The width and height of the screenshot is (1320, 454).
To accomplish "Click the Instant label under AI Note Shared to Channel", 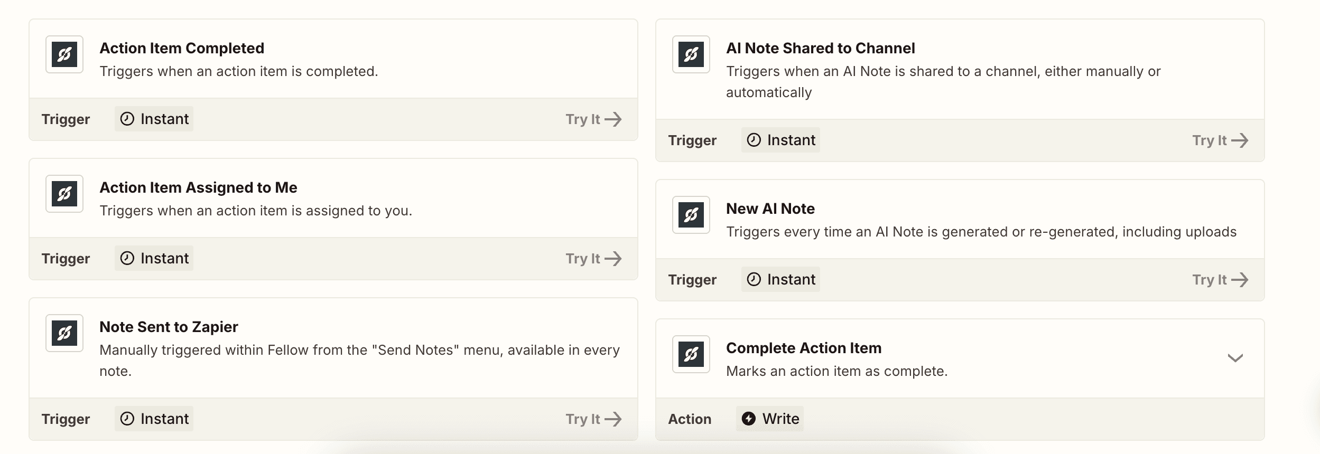I will (x=791, y=140).
